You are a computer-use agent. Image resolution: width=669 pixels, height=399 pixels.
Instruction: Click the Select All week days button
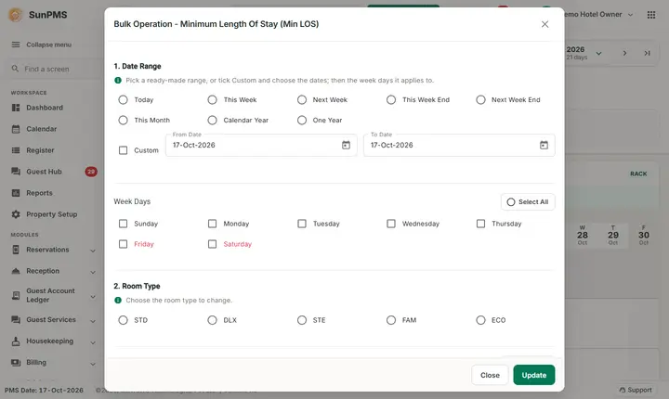click(528, 201)
